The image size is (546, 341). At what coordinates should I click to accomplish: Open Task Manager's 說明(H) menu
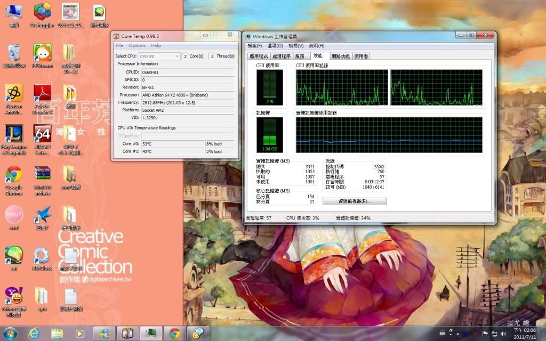(x=317, y=46)
